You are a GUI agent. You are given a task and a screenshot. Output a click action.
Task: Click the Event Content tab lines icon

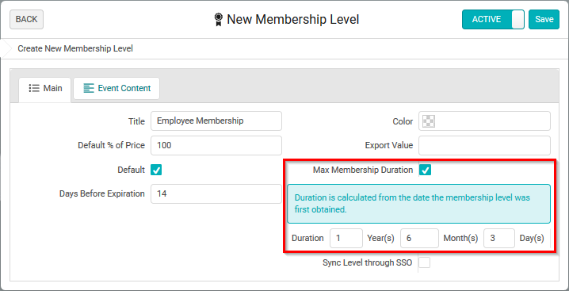(x=89, y=88)
